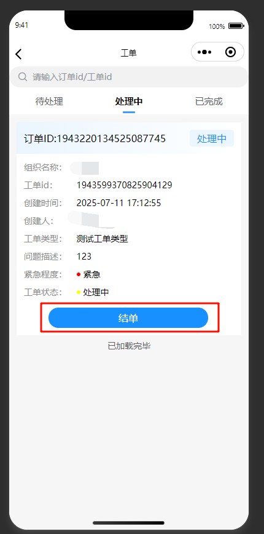Click the search magnifier icon
264x534 pixels.
click(x=23, y=77)
